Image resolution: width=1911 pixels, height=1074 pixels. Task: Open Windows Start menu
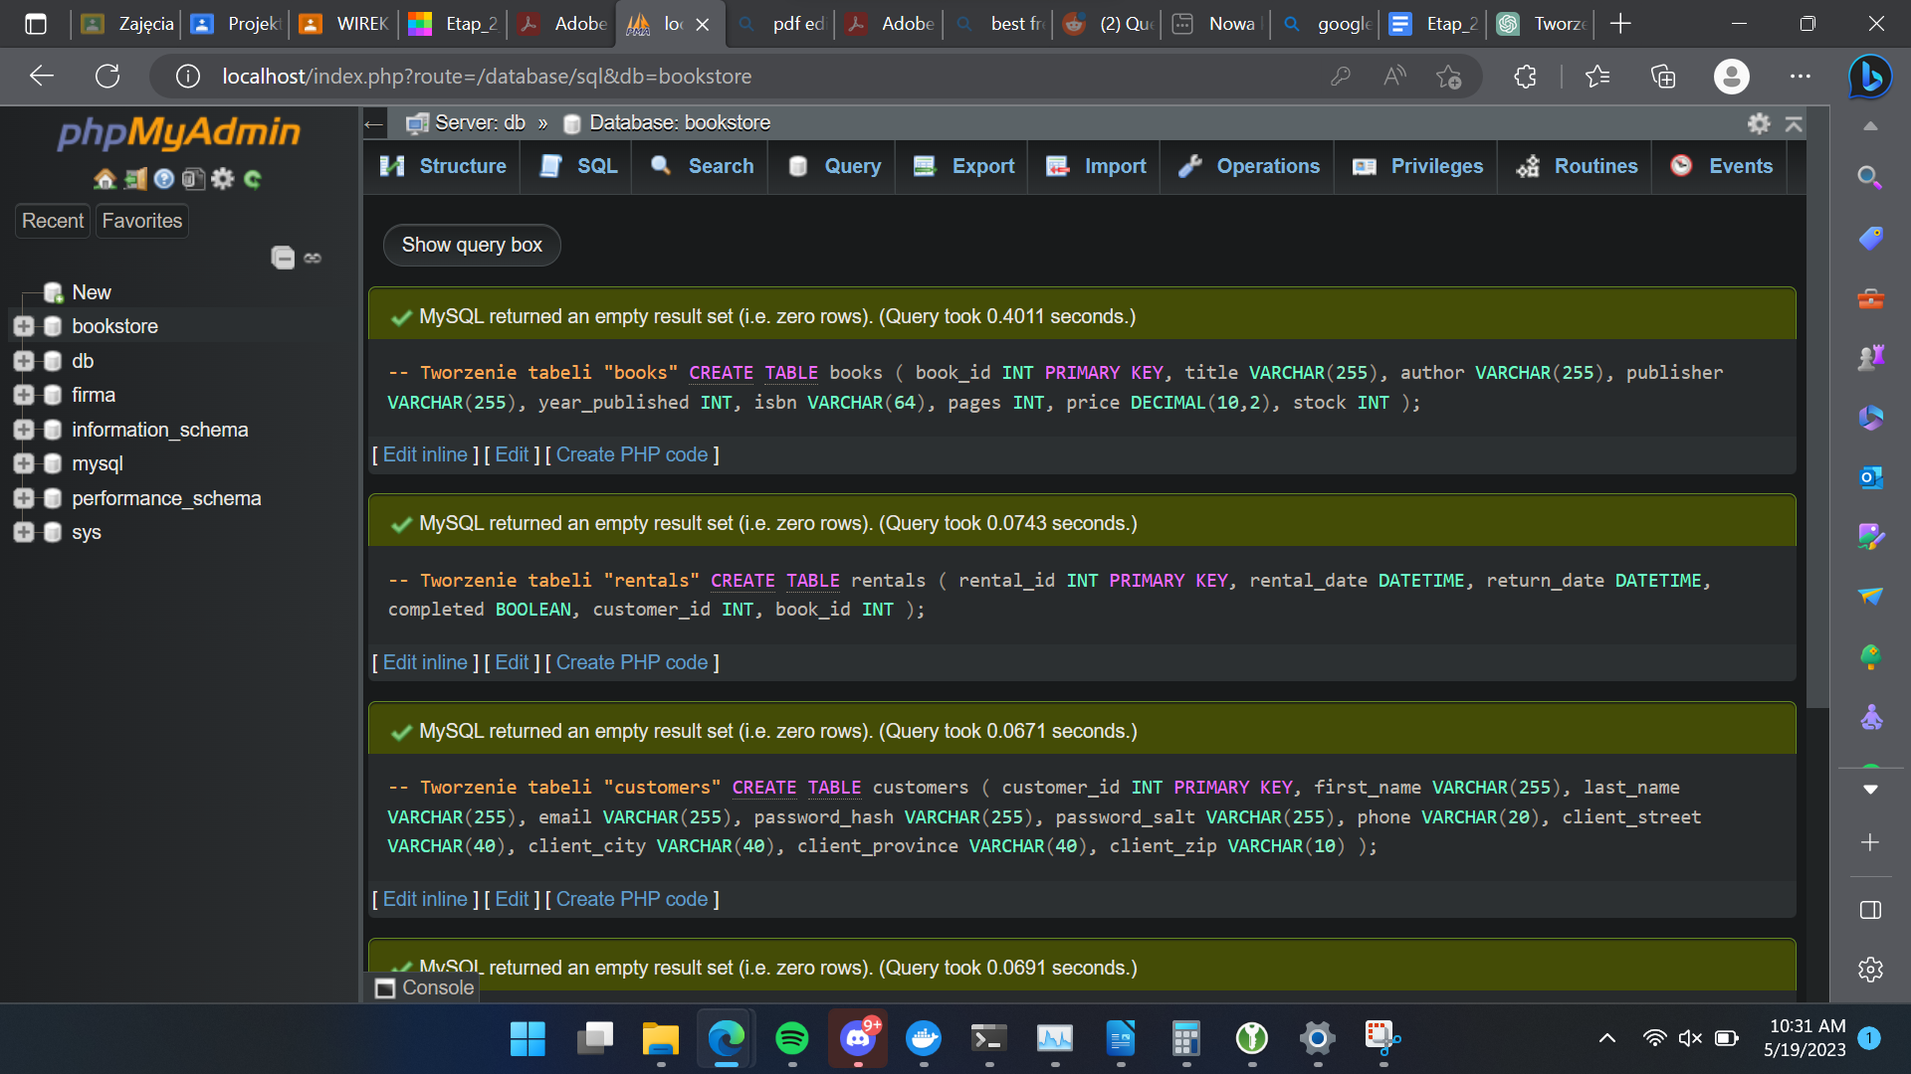(x=528, y=1038)
